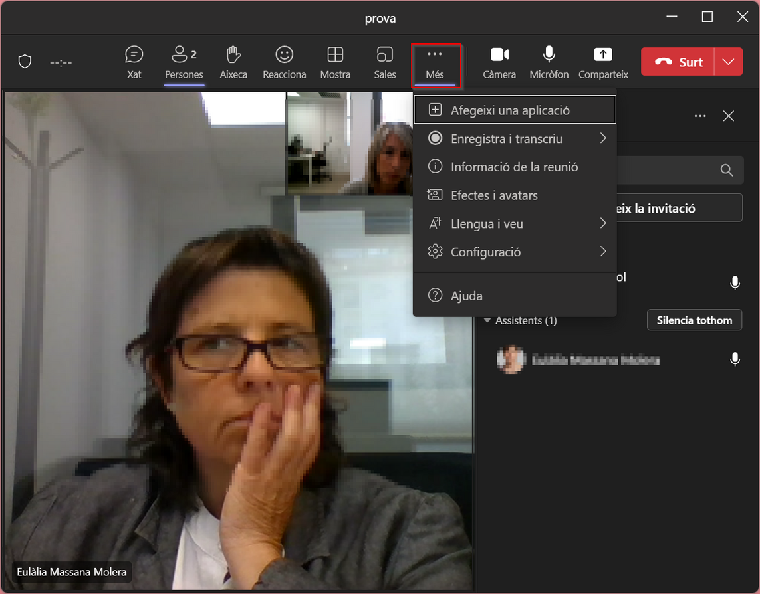Click the meeting timer display
Image resolution: width=760 pixels, height=594 pixels.
point(61,62)
